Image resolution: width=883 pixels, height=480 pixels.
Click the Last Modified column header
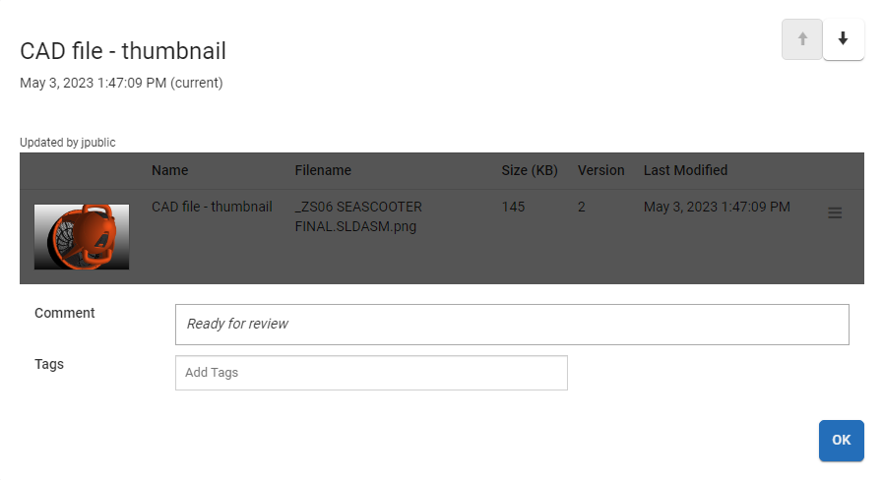685,170
